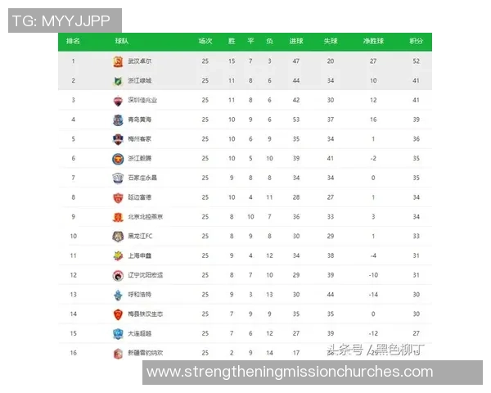
Task: Click the TG: MYYJJPP label
Action: pos(62,21)
